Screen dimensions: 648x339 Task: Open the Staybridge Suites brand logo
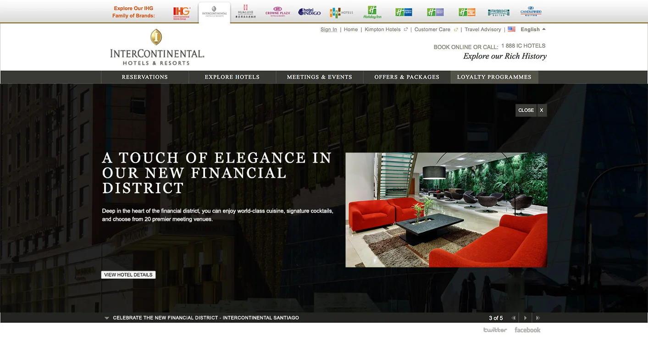point(498,12)
